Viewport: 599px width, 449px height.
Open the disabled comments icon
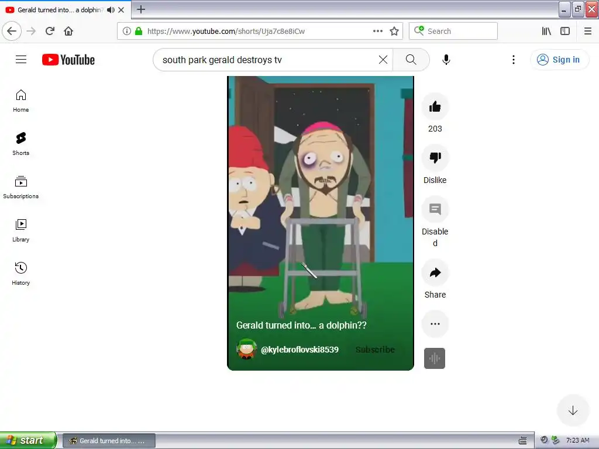[x=435, y=209]
